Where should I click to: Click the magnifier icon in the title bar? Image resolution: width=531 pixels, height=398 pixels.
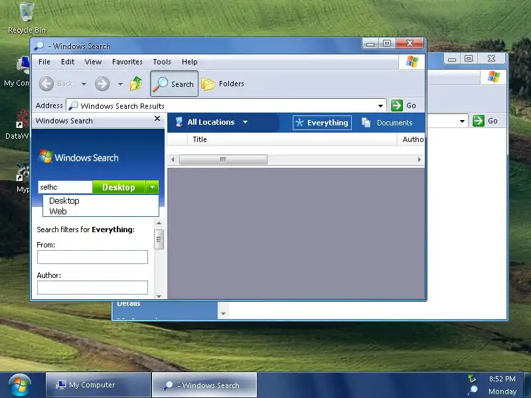[39, 46]
